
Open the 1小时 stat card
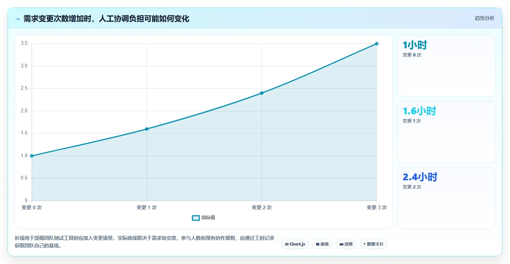coord(446,66)
